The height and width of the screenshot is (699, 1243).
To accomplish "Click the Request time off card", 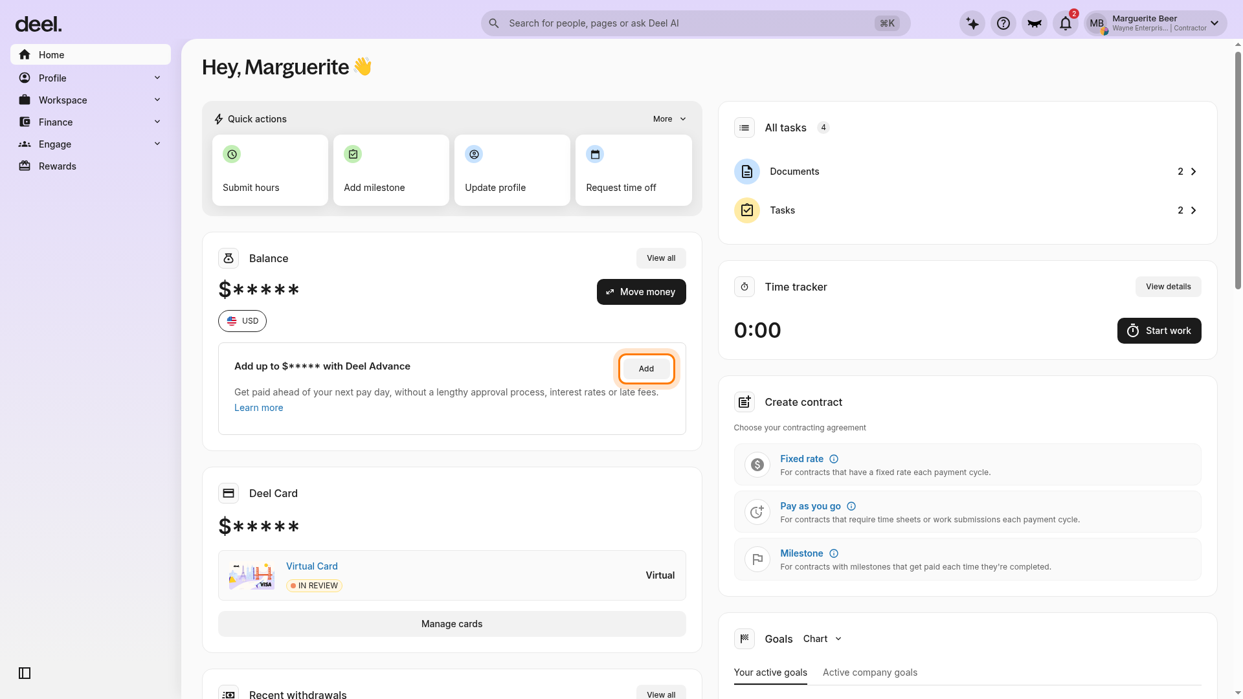I will click(633, 170).
